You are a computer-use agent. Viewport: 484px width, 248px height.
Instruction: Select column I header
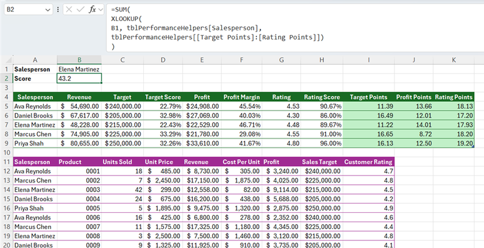click(x=368, y=60)
